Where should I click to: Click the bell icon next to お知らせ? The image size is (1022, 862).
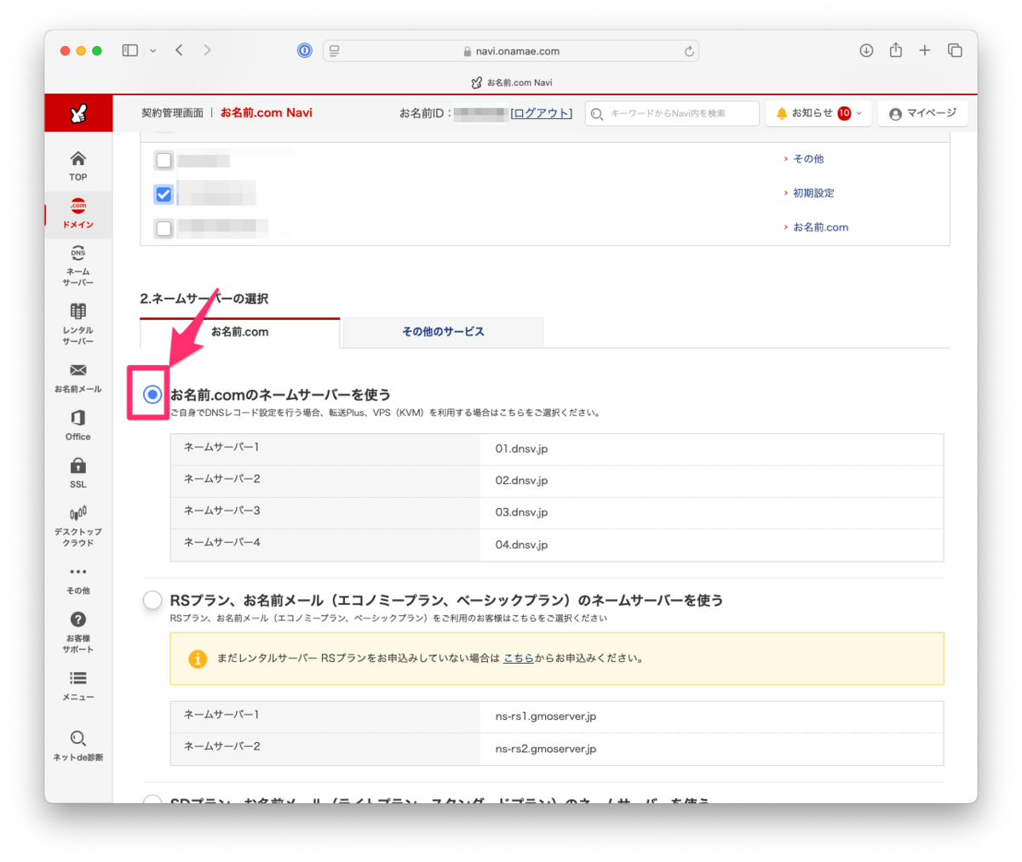coord(782,113)
